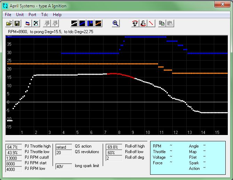Click the April Systems title bar icon
This screenshot has width=233, height=180.
(x=5, y=6)
